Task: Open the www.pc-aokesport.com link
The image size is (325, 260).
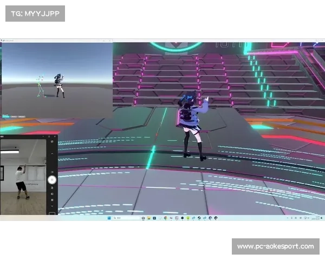Action: tap(275, 246)
